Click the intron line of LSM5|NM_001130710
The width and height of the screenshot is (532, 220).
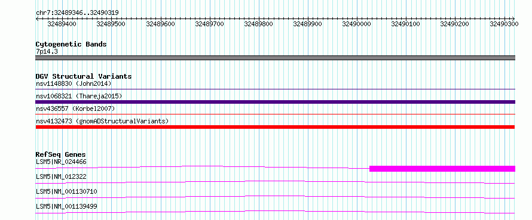click(275, 197)
